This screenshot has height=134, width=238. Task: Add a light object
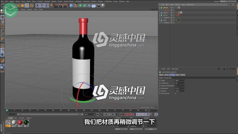pyautogui.click(x=103, y=6)
